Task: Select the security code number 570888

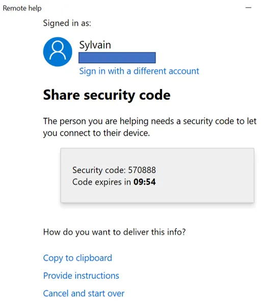Action: point(142,170)
